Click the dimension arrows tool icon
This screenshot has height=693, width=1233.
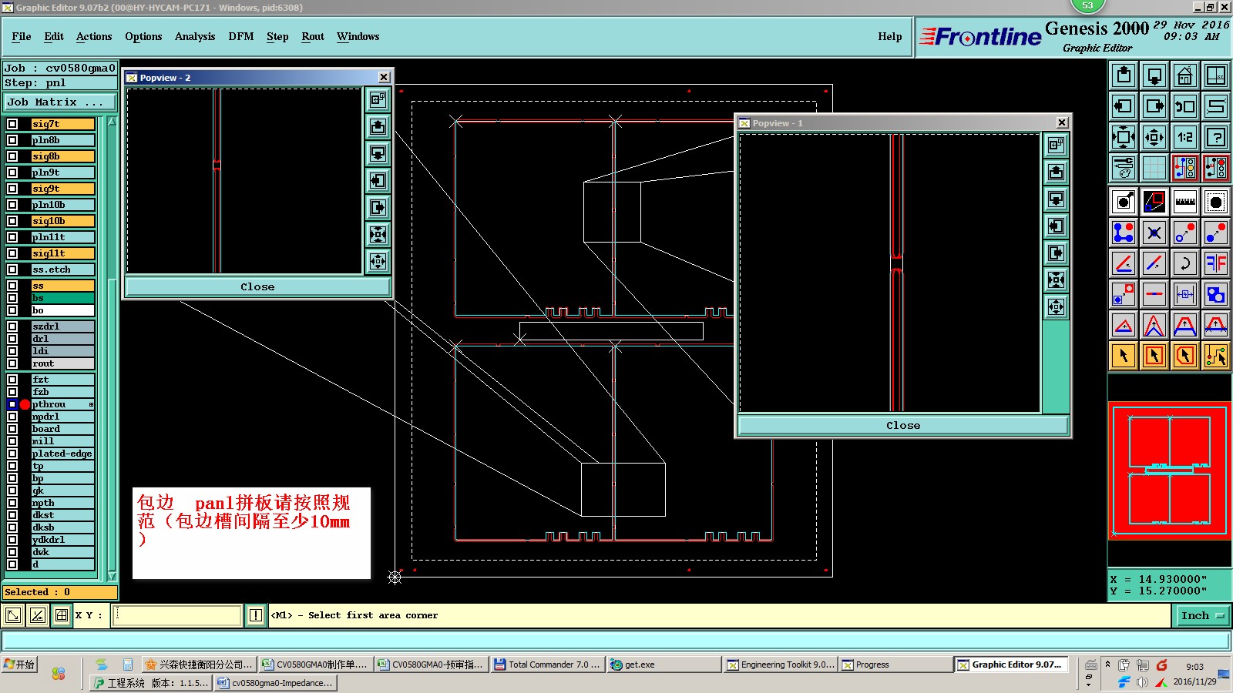coord(1185,294)
